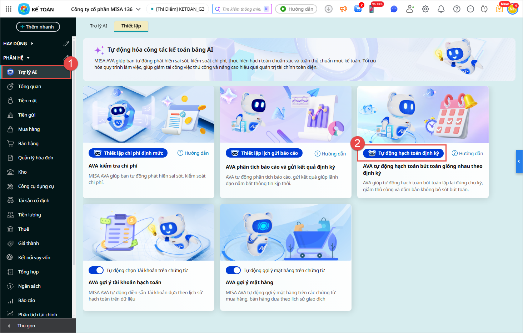Click the help question mark icon
This screenshot has width=523, height=333.
coord(457,9)
